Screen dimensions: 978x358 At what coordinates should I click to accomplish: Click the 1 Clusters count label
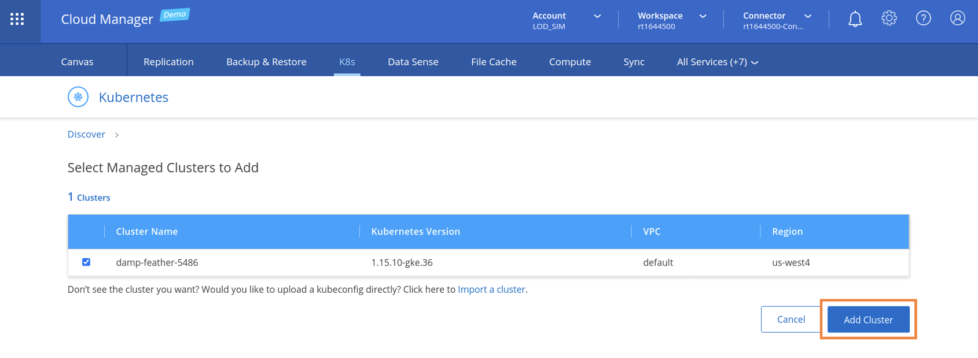click(89, 197)
